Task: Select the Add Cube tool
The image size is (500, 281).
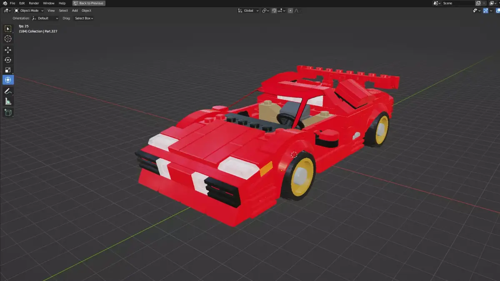Action: point(8,112)
